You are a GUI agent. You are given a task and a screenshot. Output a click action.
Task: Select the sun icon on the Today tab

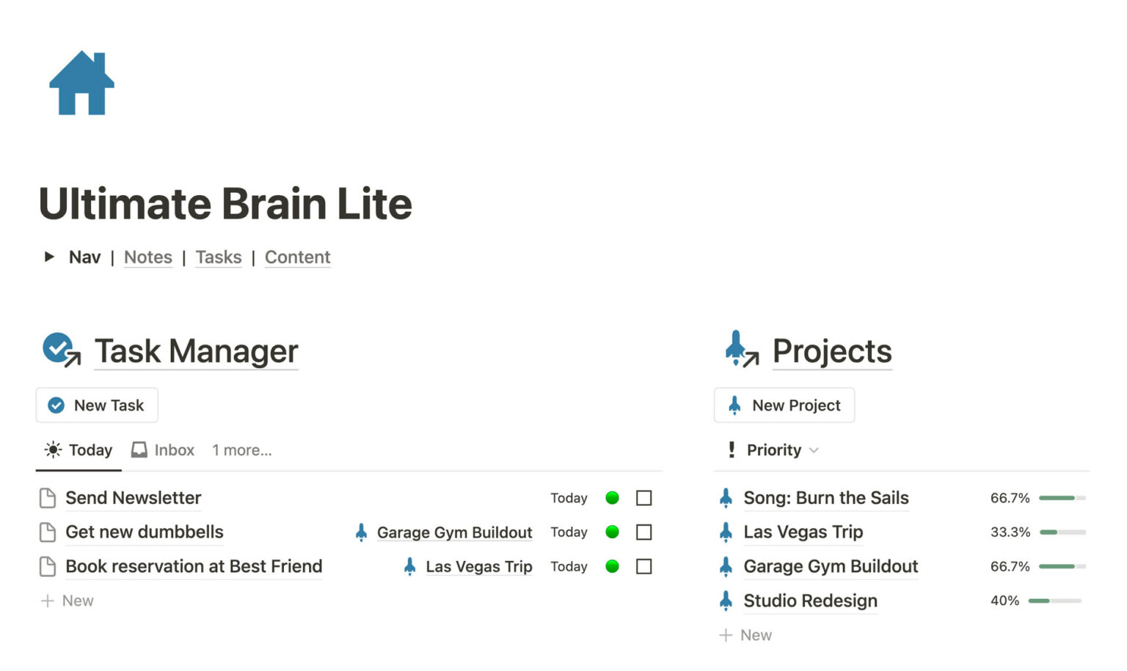[x=52, y=450]
